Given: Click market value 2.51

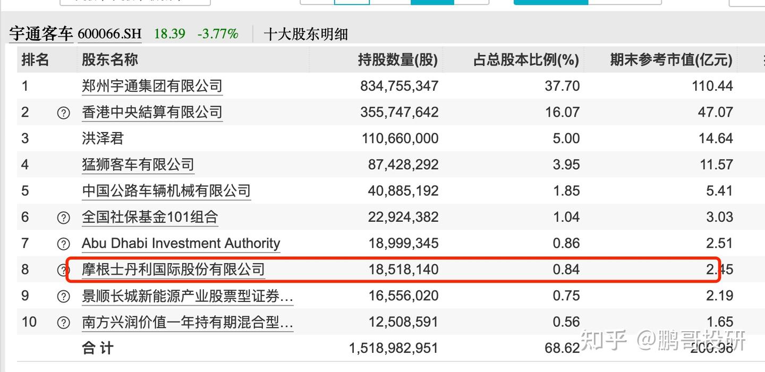Looking at the screenshot, I should (x=720, y=243).
